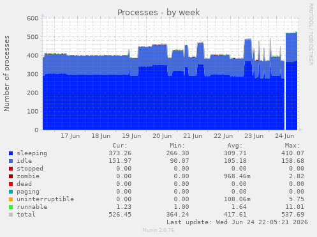Click uninterruptible maximum value 5.75
Image resolution: width=317 pixels, height=237 pixels.
tap(297, 199)
